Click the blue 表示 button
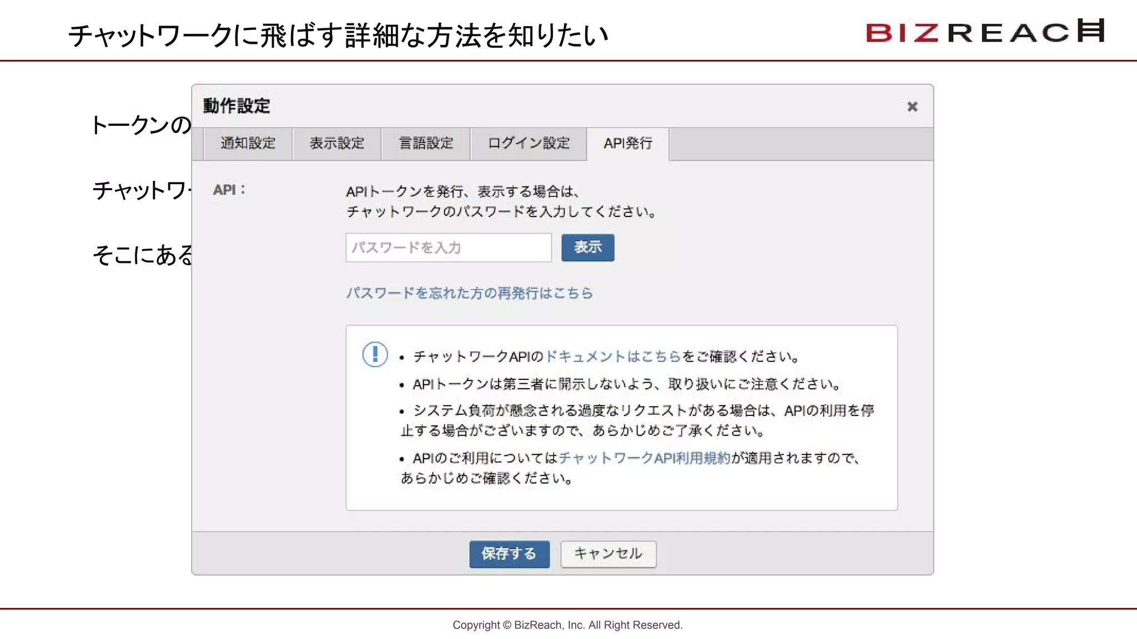 pos(588,247)
